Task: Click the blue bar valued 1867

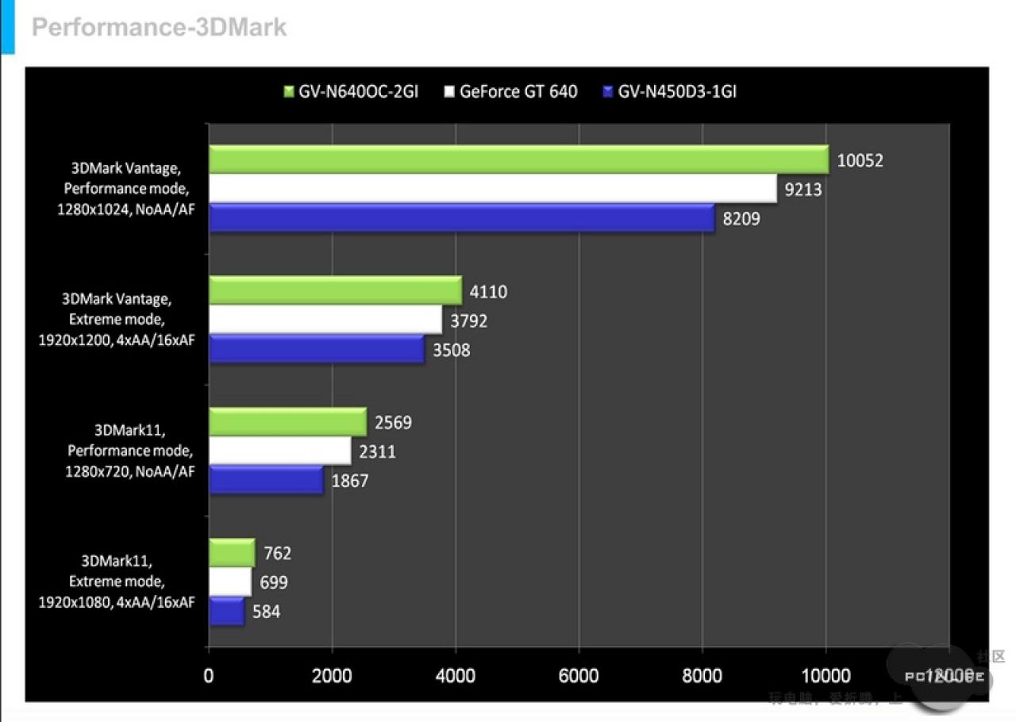Action: coord(267,480)
